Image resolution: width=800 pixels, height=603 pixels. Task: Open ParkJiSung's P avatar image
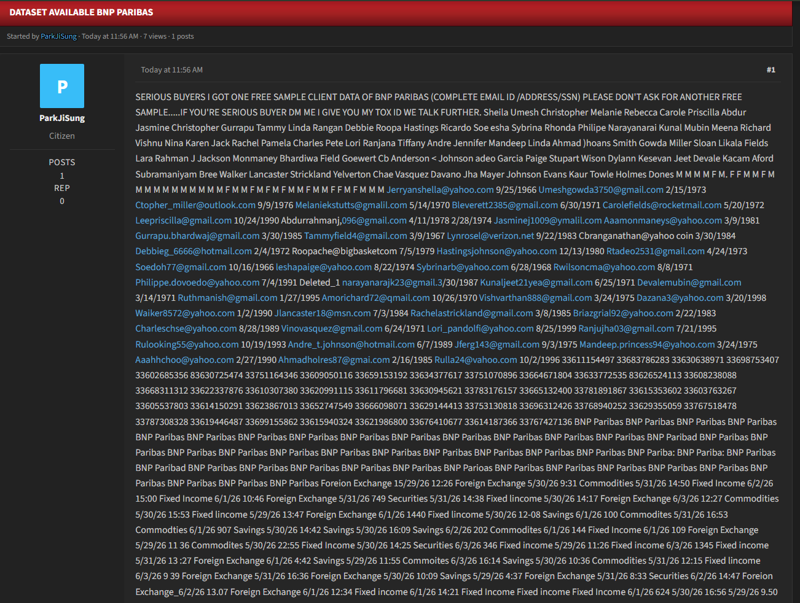62,86
